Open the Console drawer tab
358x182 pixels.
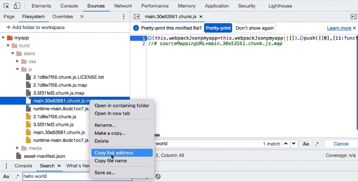[23, 166]
